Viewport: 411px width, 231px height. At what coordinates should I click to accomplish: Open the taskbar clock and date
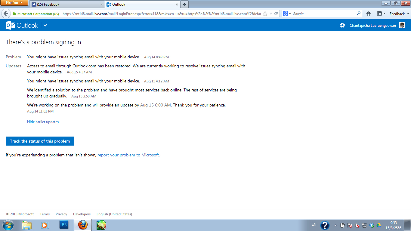394,225
